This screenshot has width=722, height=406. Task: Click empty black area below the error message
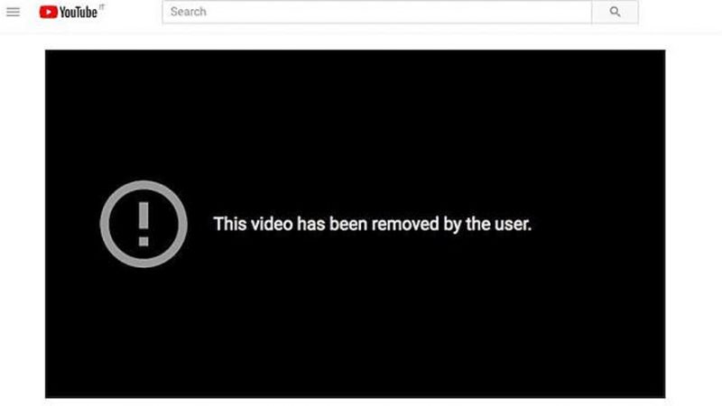pyautogui.click(x=355, y=331)
